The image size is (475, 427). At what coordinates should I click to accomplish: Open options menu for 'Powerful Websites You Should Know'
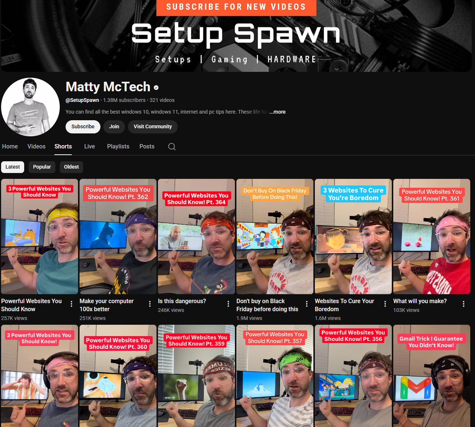(x=71, y=304)
